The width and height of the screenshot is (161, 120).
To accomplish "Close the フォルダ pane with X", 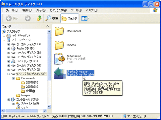I will [48, 26].
